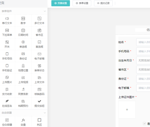Click the 姓名 name input field
The width and height of the screenshot is (150, 127).
pos(143,42)
